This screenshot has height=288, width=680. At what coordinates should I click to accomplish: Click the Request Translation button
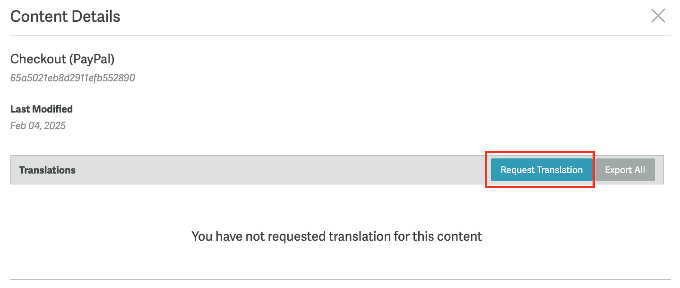(x=542, y=170)
